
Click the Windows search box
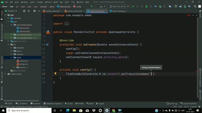click(x=29, y=110)
